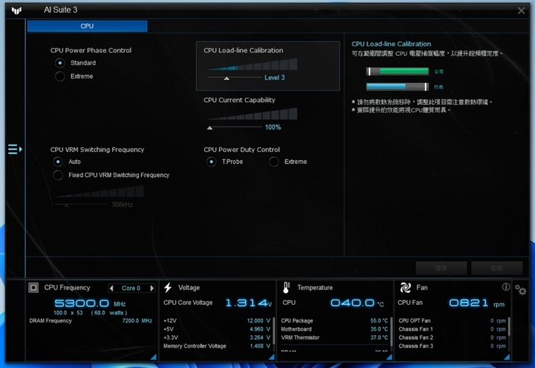
Task: Click the +3.3V voltage row
Action: pos(217,338)
